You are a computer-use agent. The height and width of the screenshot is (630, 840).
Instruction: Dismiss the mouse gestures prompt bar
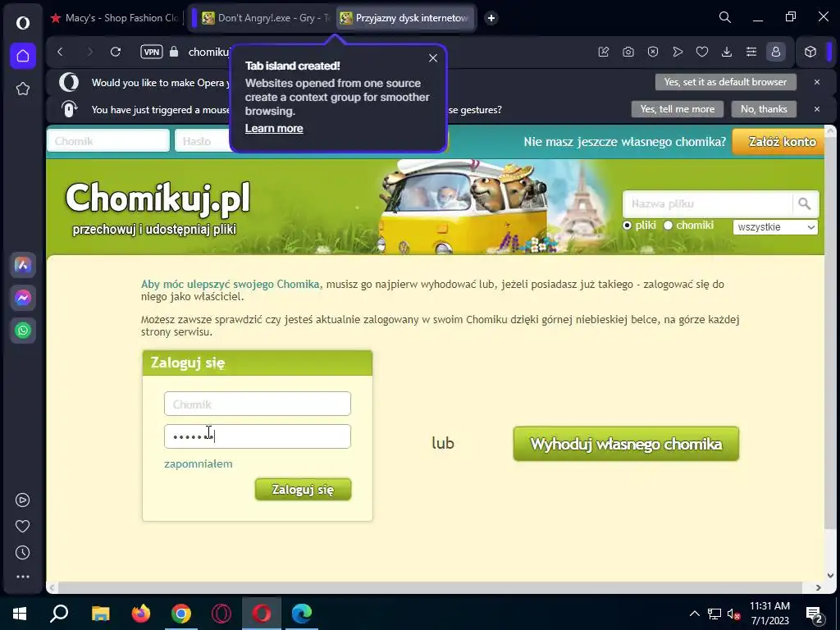[816, 109]
